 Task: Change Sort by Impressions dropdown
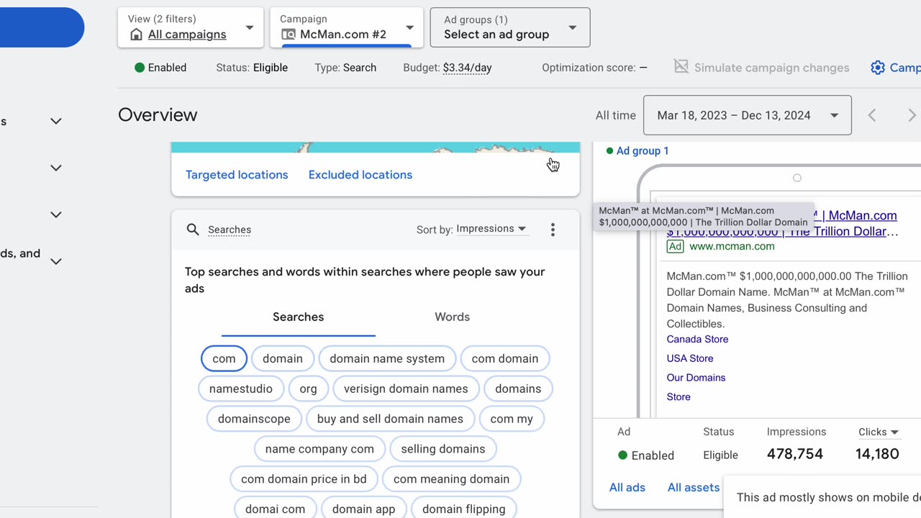[x=491, y=229]
